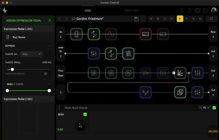Click the redo arrow icon

pos(189,11)
